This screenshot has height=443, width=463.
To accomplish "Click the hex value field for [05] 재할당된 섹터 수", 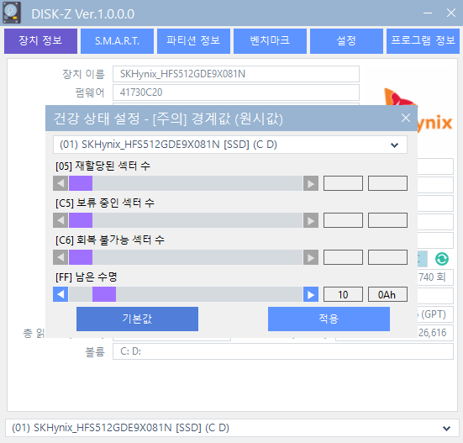I will [x=387, y=183].
